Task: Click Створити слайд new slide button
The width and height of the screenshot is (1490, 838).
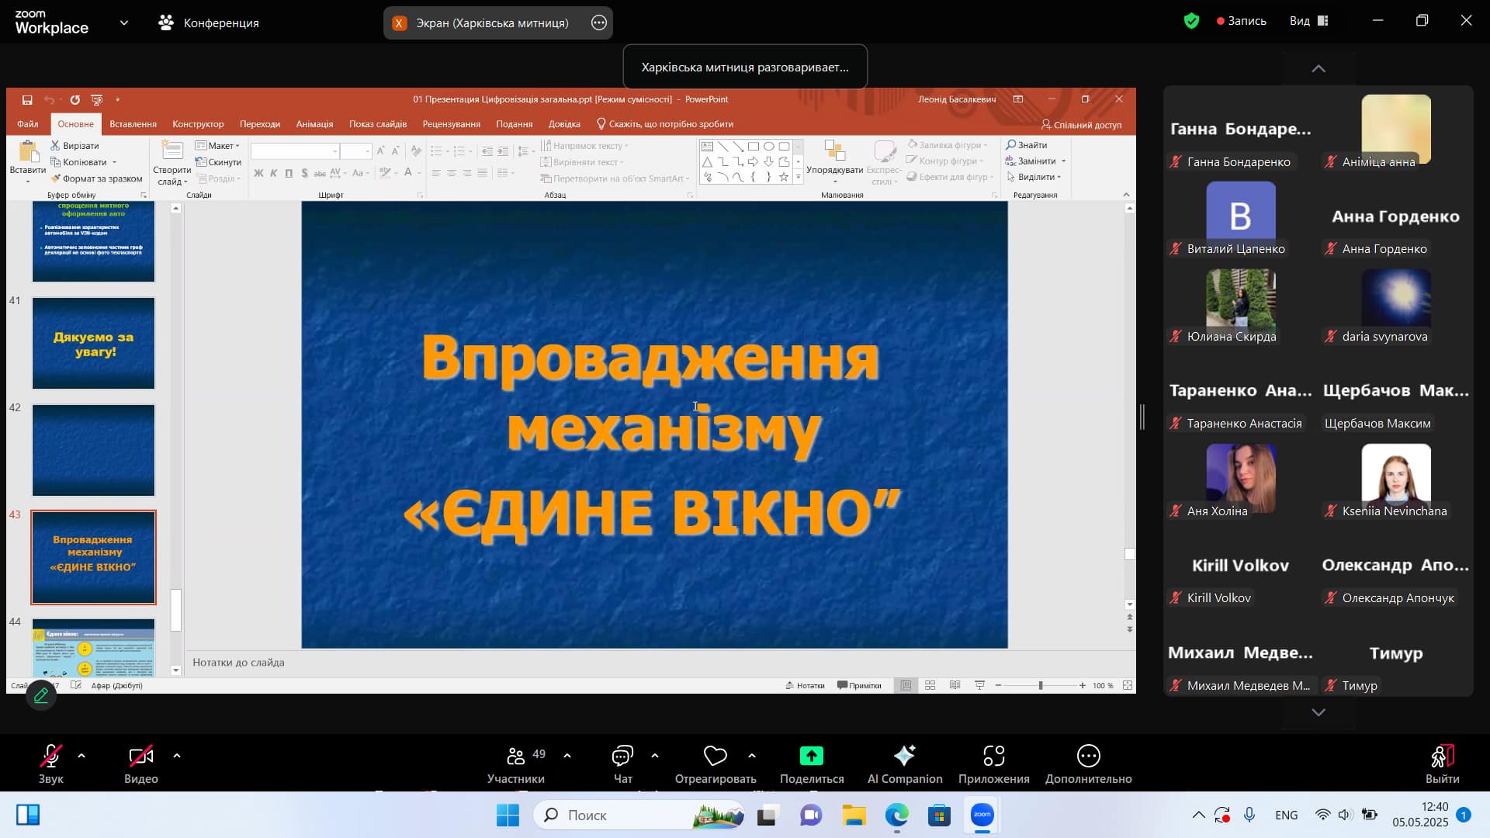Action: coord(172,163)
